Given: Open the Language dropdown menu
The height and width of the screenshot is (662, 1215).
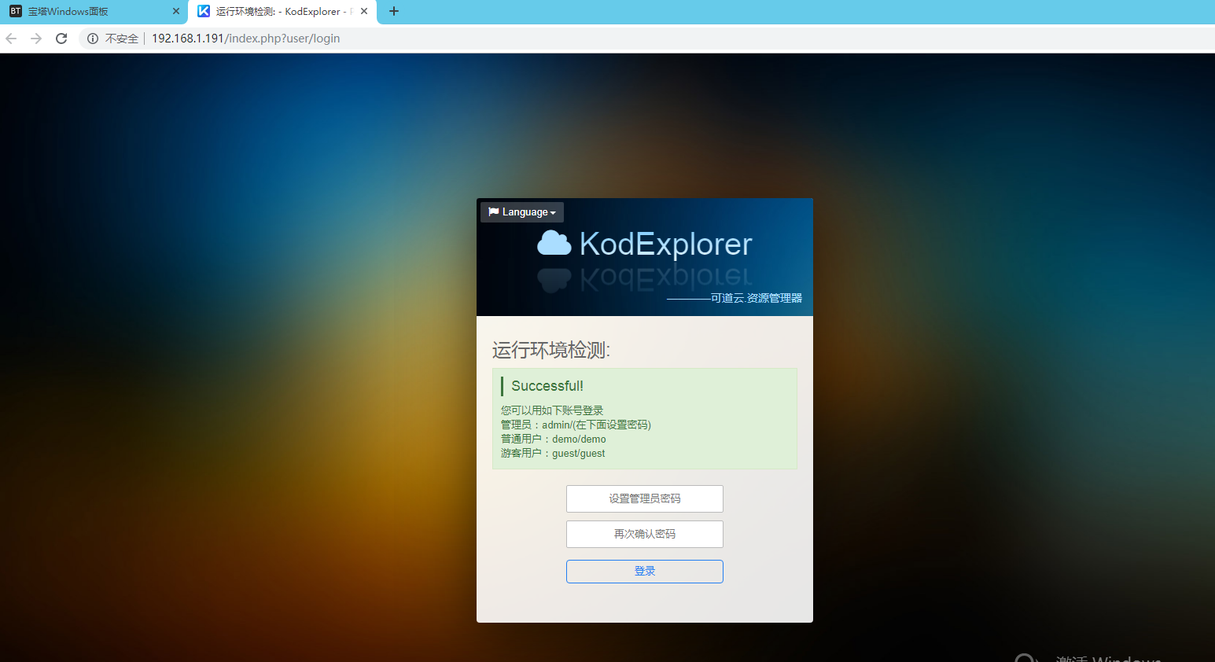Looking at the screenshot, I should [x=522, y=212].
